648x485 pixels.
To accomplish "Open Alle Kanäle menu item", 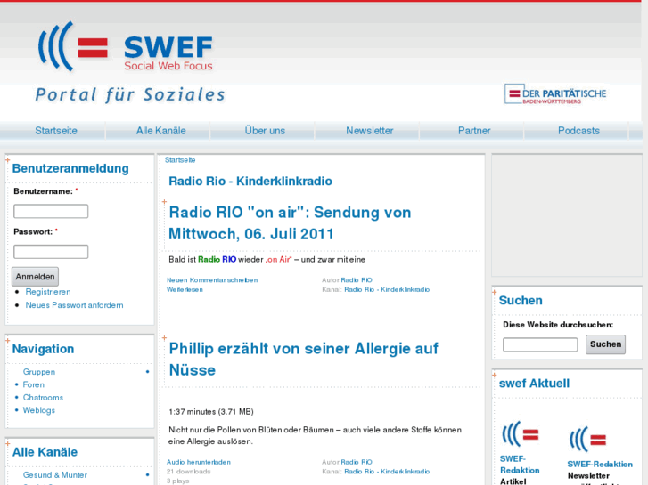I will point(161,131).
